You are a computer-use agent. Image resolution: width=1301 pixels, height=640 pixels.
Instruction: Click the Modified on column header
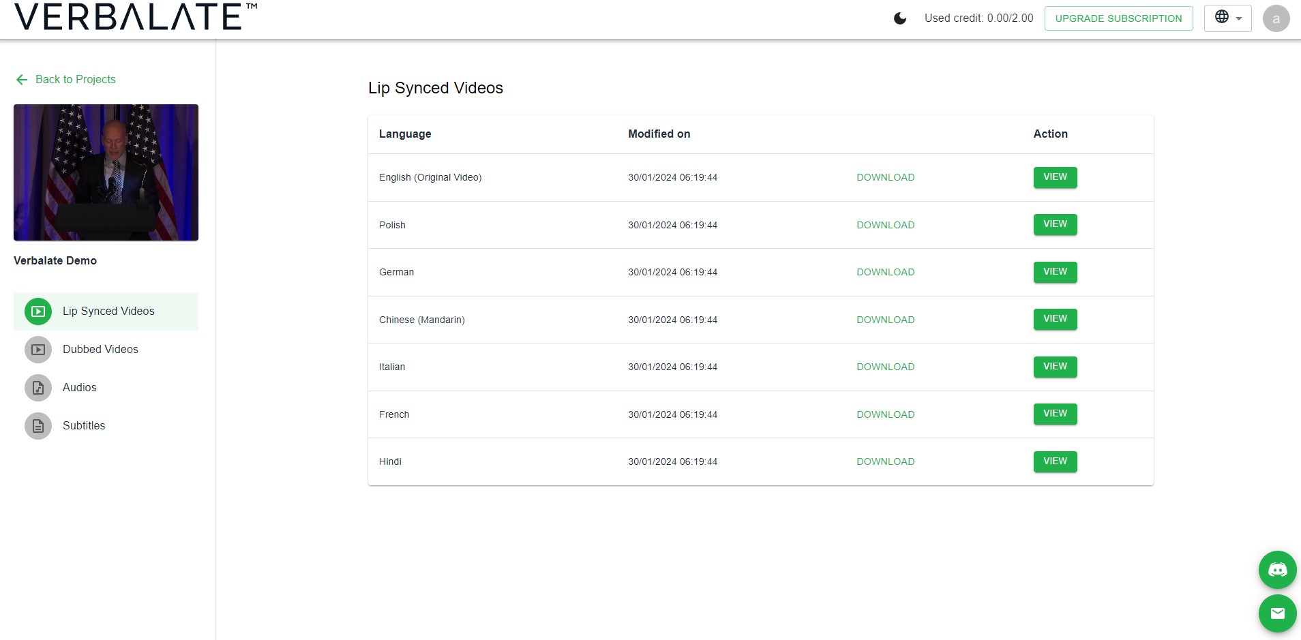coord(659,134)
